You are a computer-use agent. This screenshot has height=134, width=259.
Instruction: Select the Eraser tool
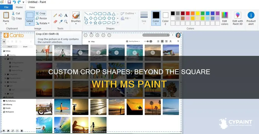click(x=55, y=21)
